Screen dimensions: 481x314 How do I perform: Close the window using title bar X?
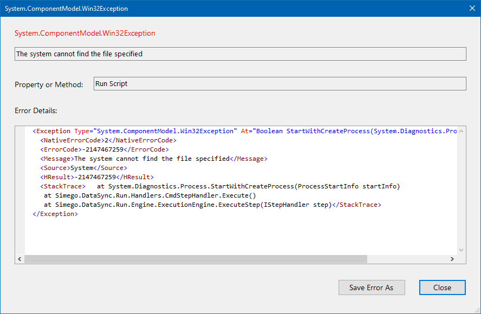472,8
